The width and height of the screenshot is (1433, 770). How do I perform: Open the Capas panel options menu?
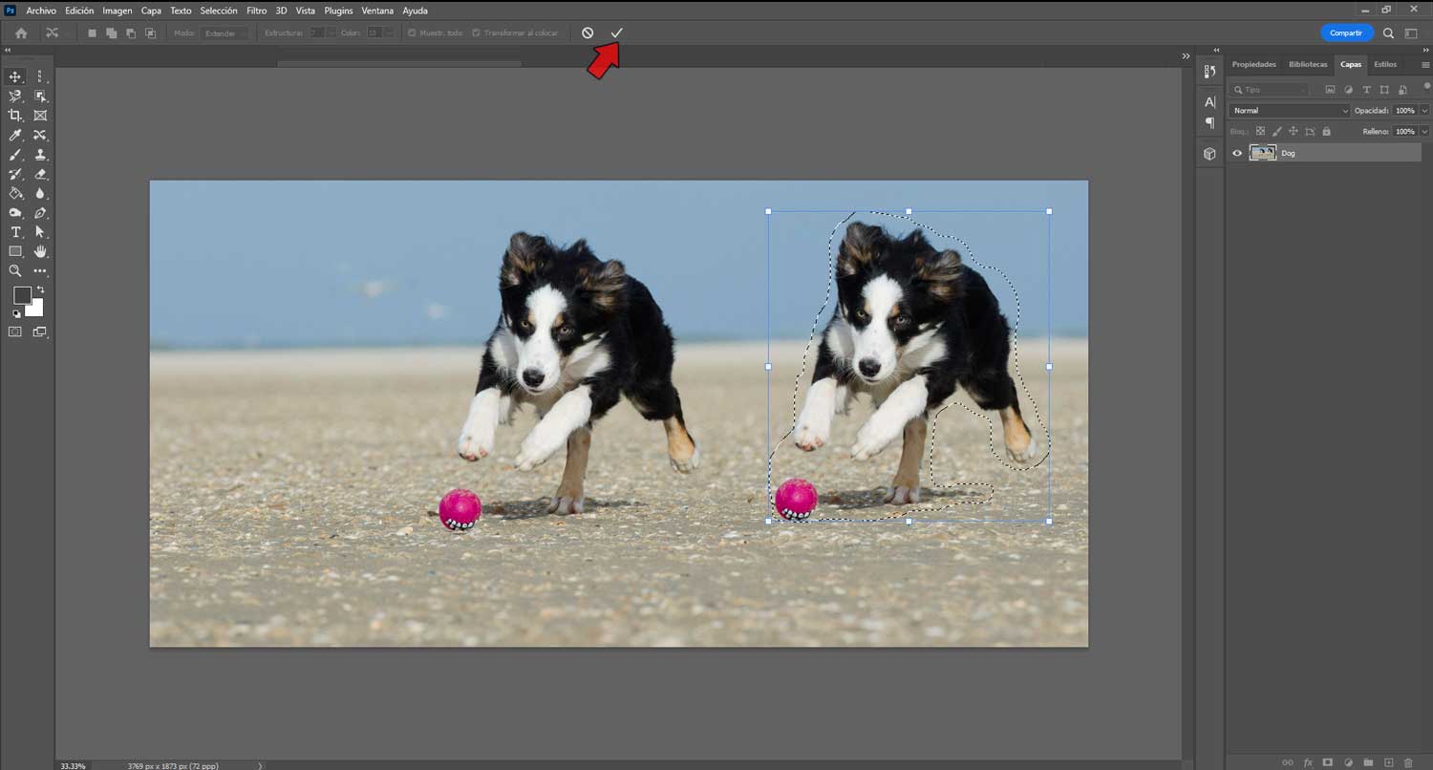pyautogui.click(x=1425, y=65)
